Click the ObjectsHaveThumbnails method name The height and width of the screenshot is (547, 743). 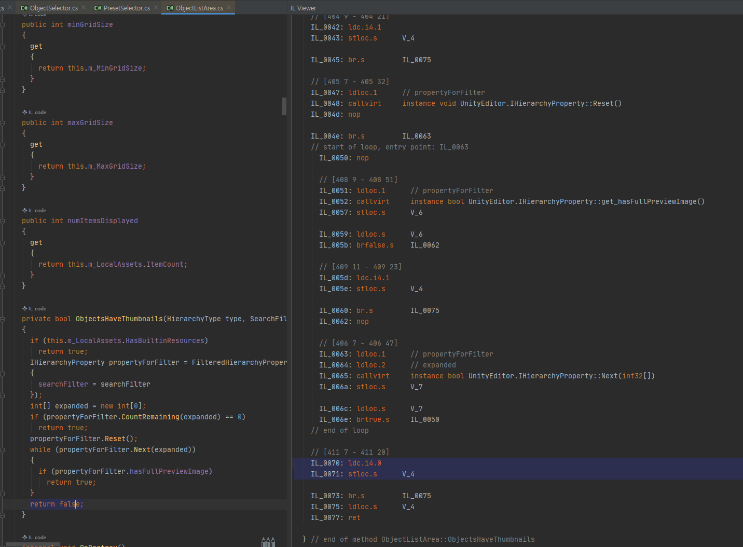point(119,319)
